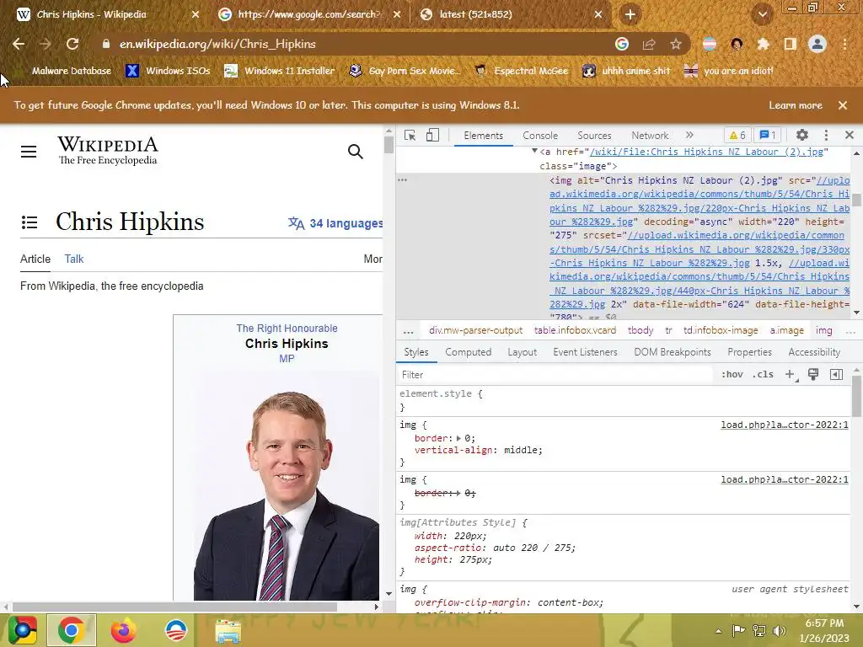Open the issues count badge
863x647 pixels.
[x=768, y=136]
